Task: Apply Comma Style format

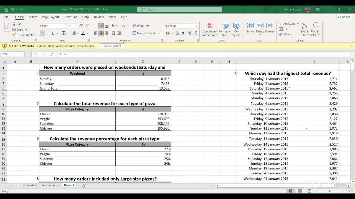Action: 183,33
